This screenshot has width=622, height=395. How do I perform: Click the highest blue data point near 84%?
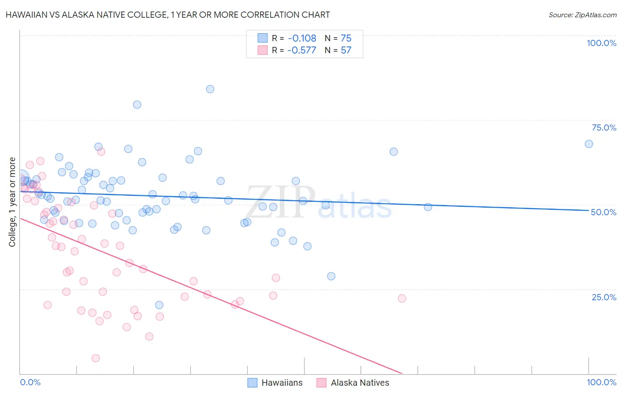coord(210,89)
